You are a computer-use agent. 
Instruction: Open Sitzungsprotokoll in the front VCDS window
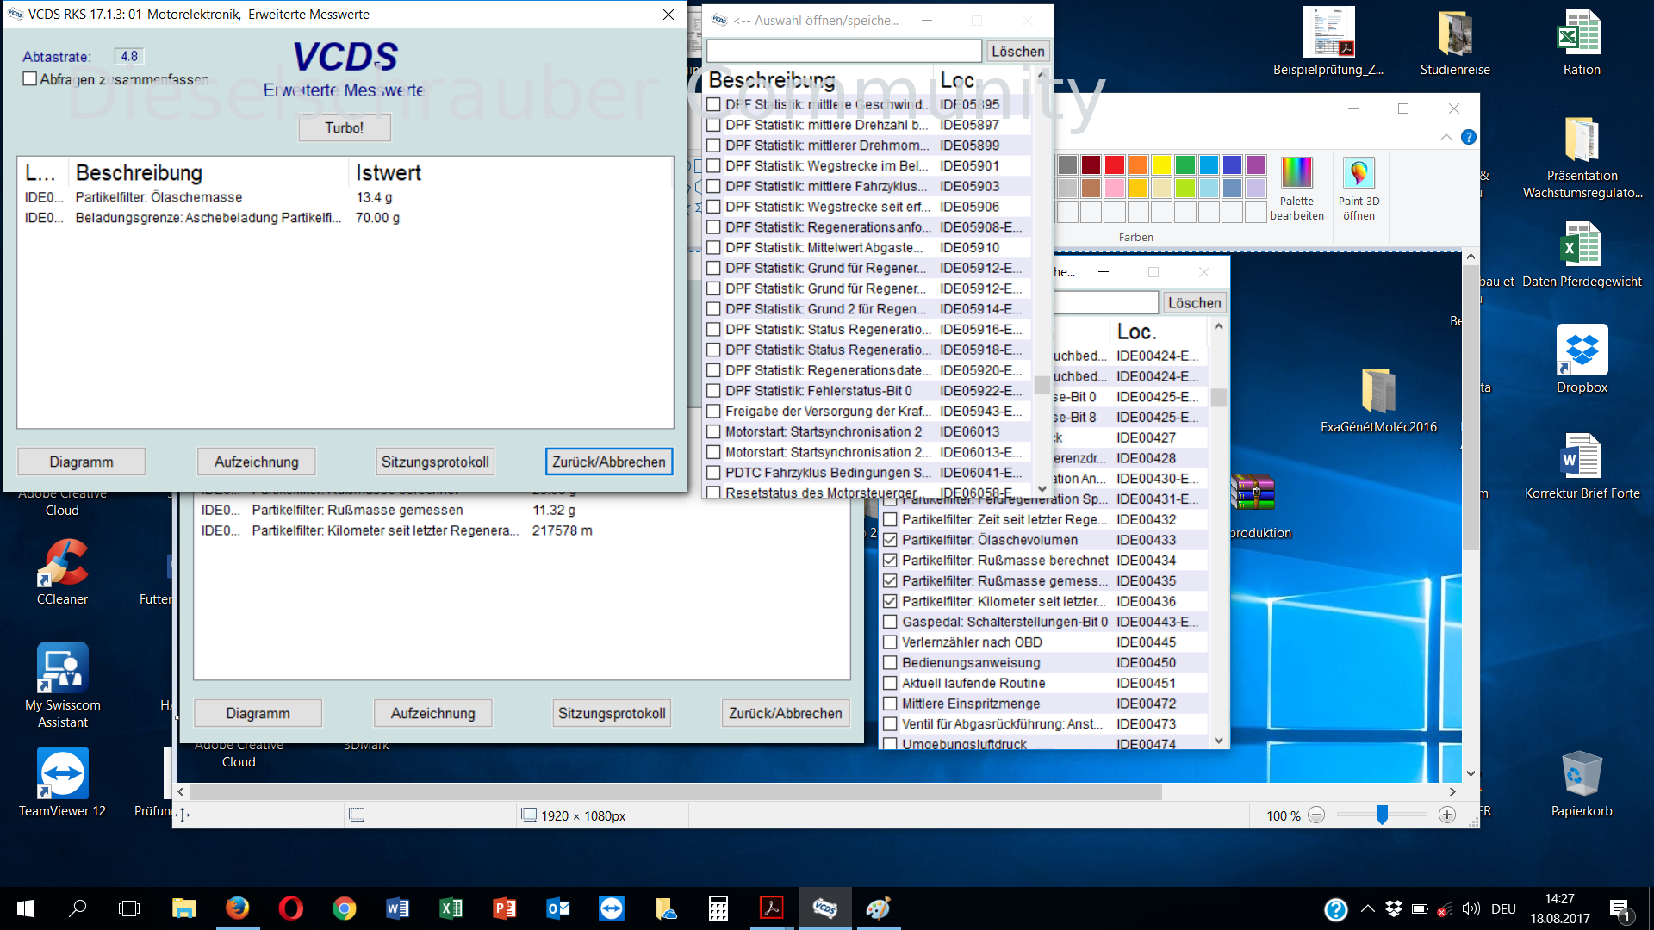coord(435,462)
